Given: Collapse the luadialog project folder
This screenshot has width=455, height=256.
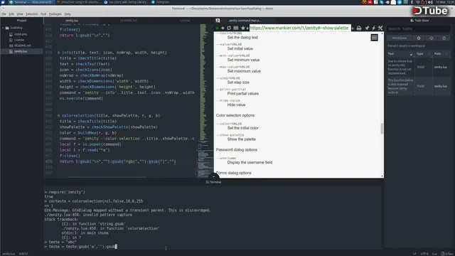Looking at the screenshot, I should [x=3, y=28].
